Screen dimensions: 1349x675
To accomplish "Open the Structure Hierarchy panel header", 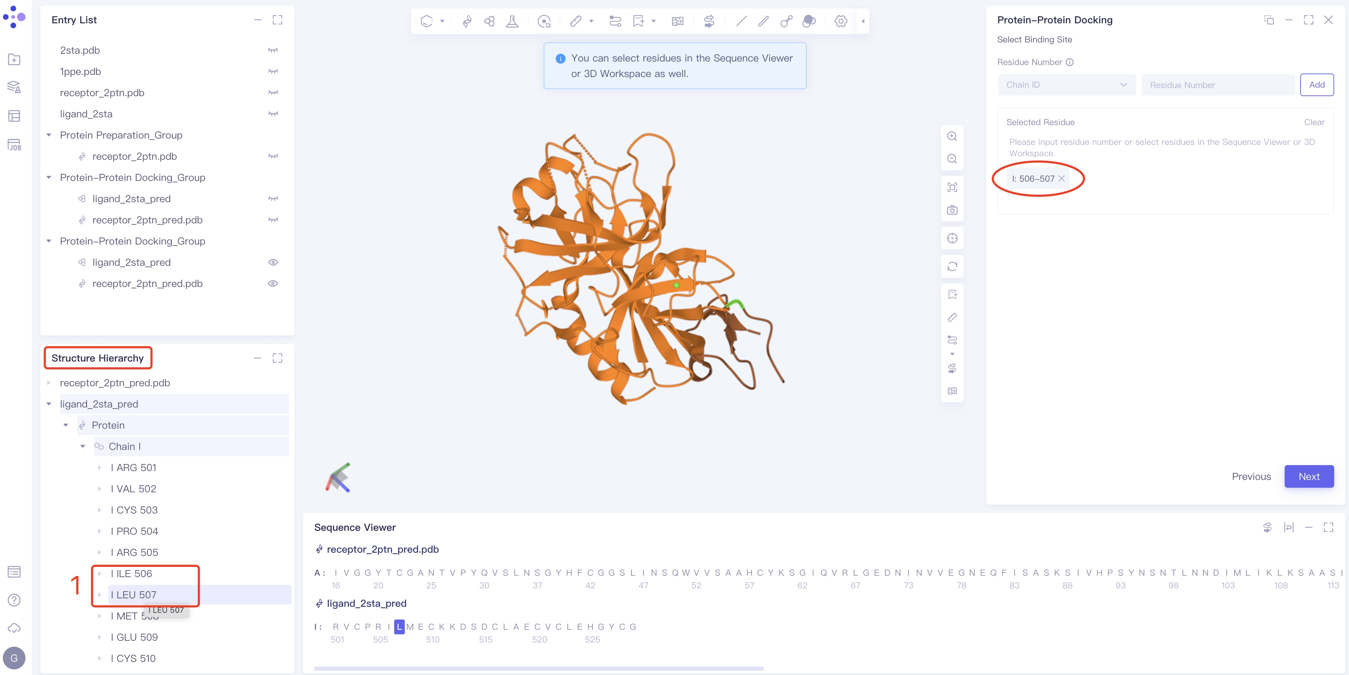I will pos(98,358).
